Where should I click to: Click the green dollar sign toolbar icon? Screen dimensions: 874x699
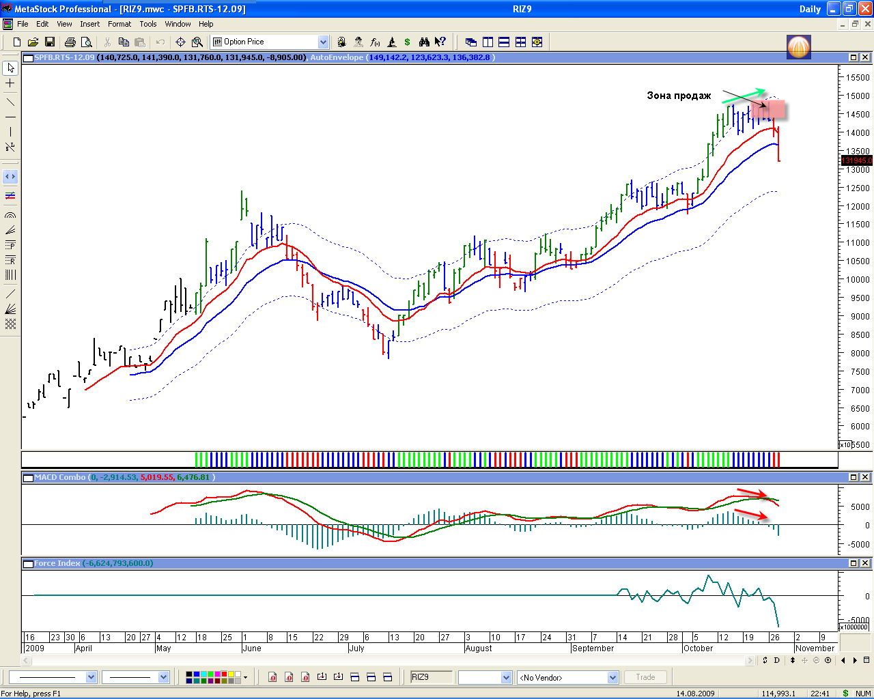click(x=408, y=42)
